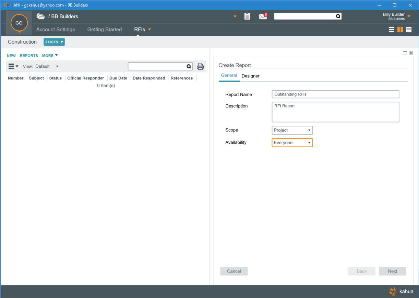This screenshot has height=298, width=419.
Task: Switch to the single-pane layout icon
Action: pos(391,30)
